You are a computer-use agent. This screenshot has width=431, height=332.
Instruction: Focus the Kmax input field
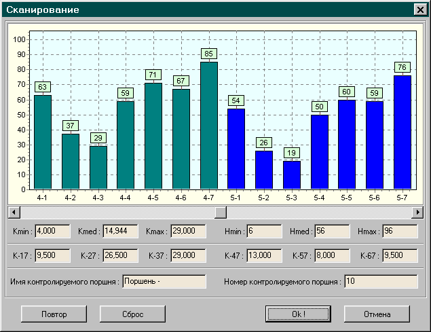point(188,232)
